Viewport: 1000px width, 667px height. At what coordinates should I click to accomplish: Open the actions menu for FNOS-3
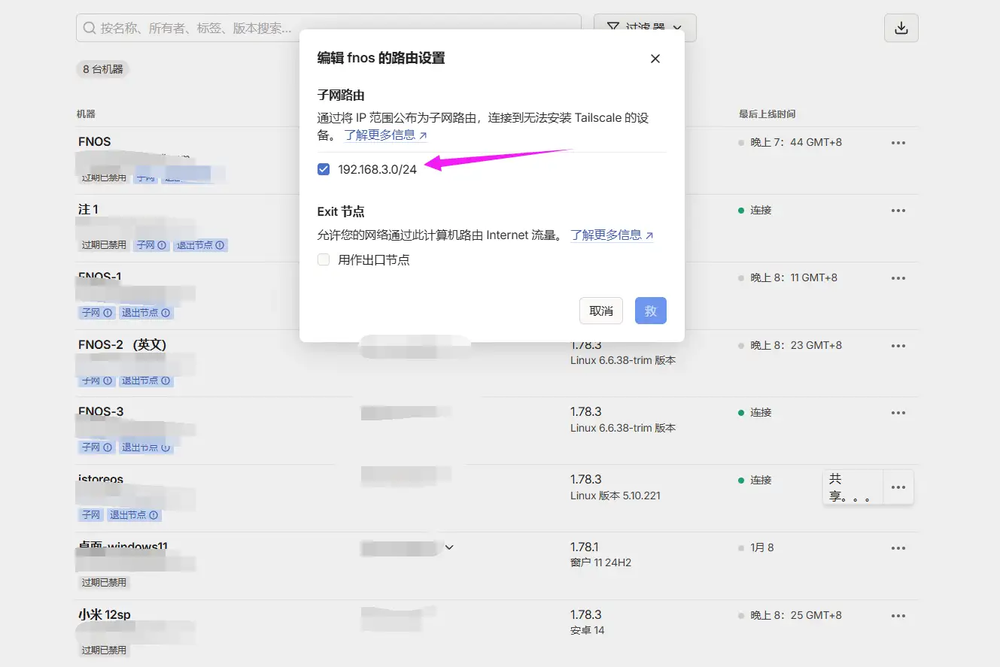coord(898,412)
